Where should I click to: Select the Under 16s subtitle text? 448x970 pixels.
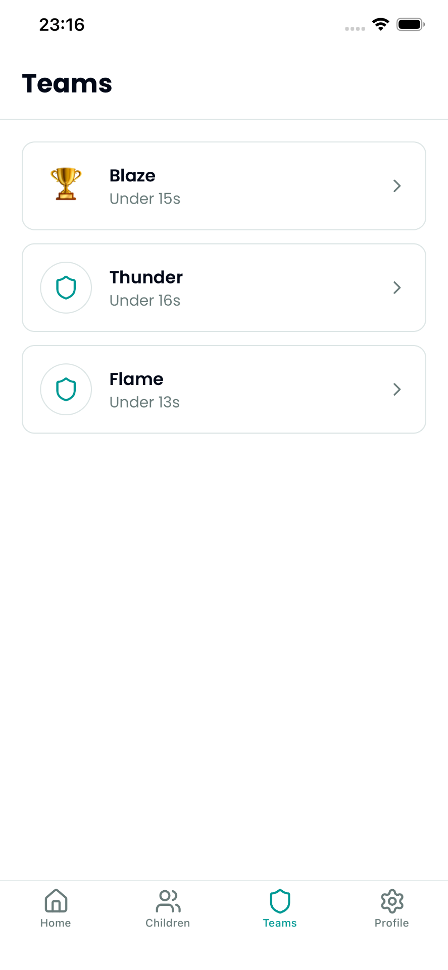[x=145, y=301]
